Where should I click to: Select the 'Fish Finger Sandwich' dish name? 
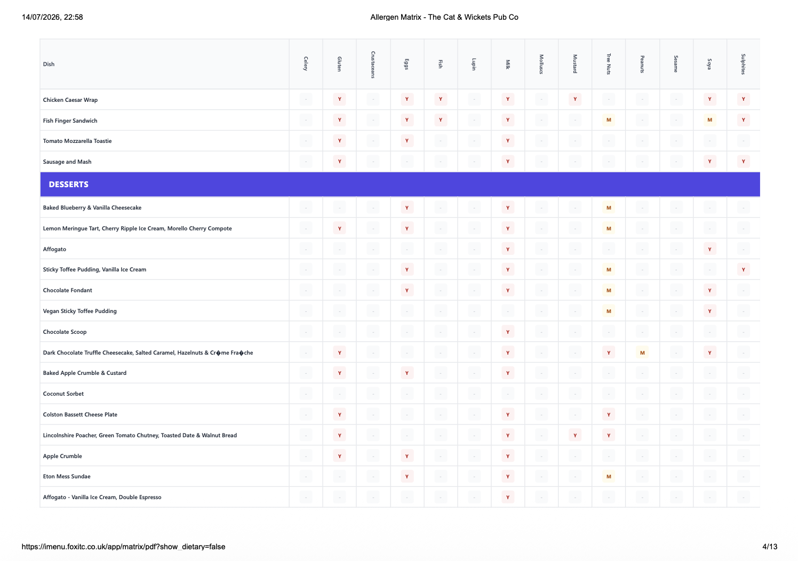(x=70, y=121)
